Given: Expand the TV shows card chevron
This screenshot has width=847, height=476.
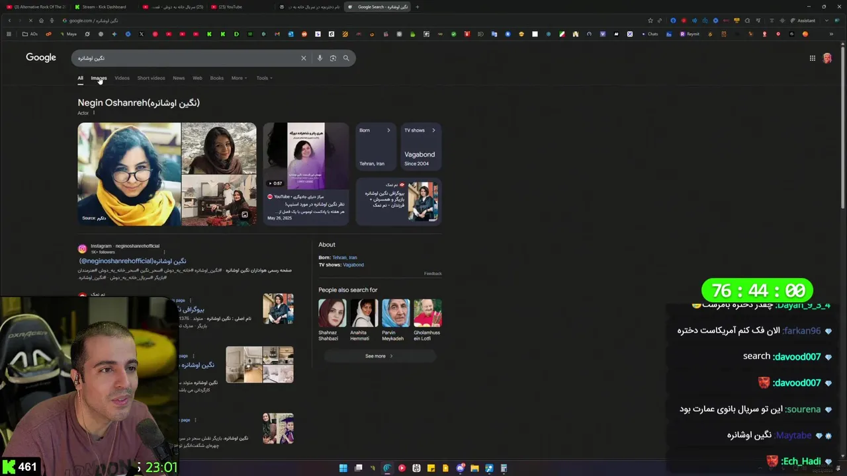Looking at the screenshot, I should [433, 130].
